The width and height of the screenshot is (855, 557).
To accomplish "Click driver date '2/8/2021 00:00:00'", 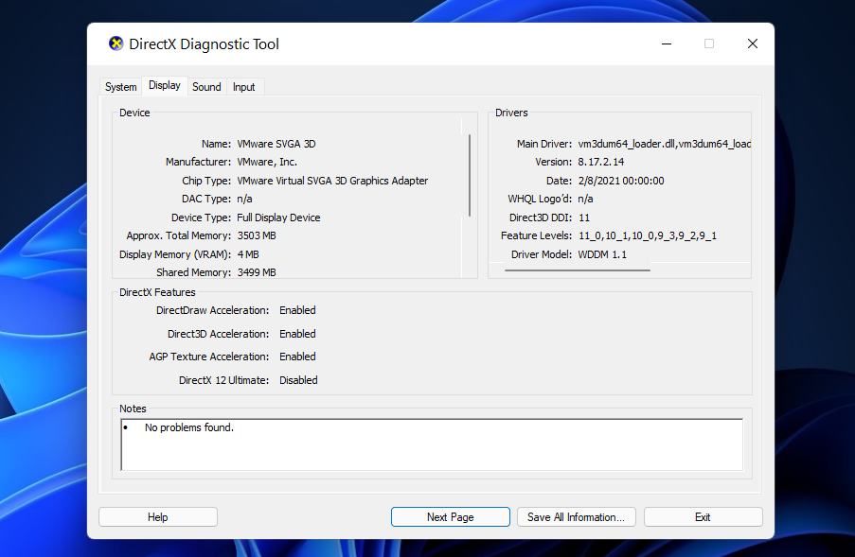I will click(621, 181).
